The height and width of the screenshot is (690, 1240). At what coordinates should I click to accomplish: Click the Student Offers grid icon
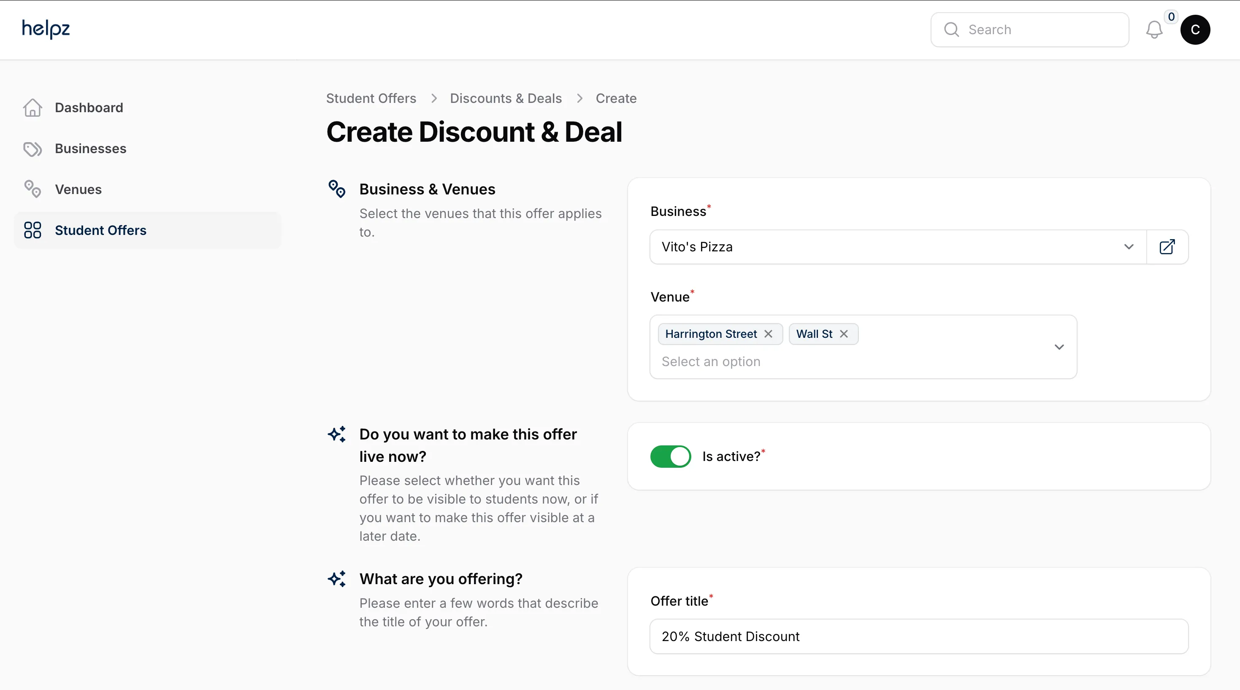33,230
